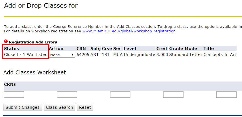Select CRN value 64205
Screen dimensions: 242x117
point(83,55)
